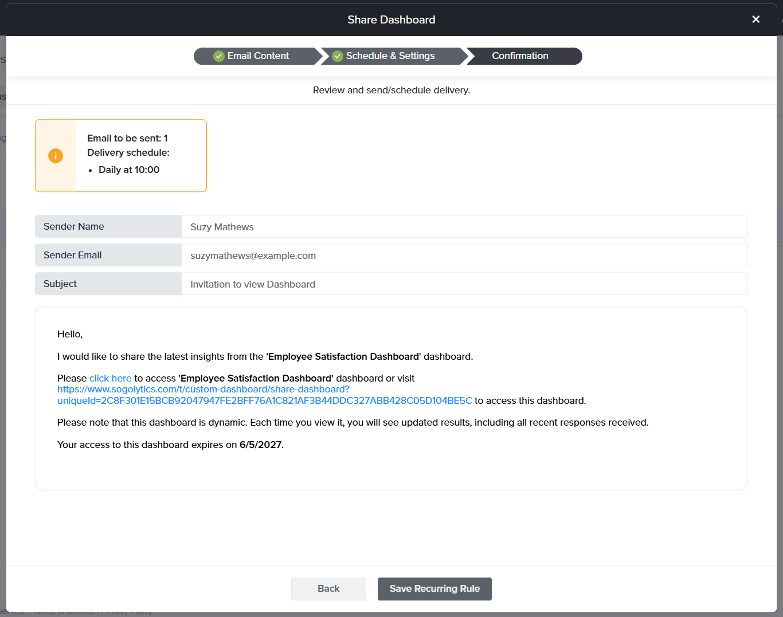Click the Sender Email label
Image resolution: width=783 pixels, height=617 pixels.
[73, 256]
